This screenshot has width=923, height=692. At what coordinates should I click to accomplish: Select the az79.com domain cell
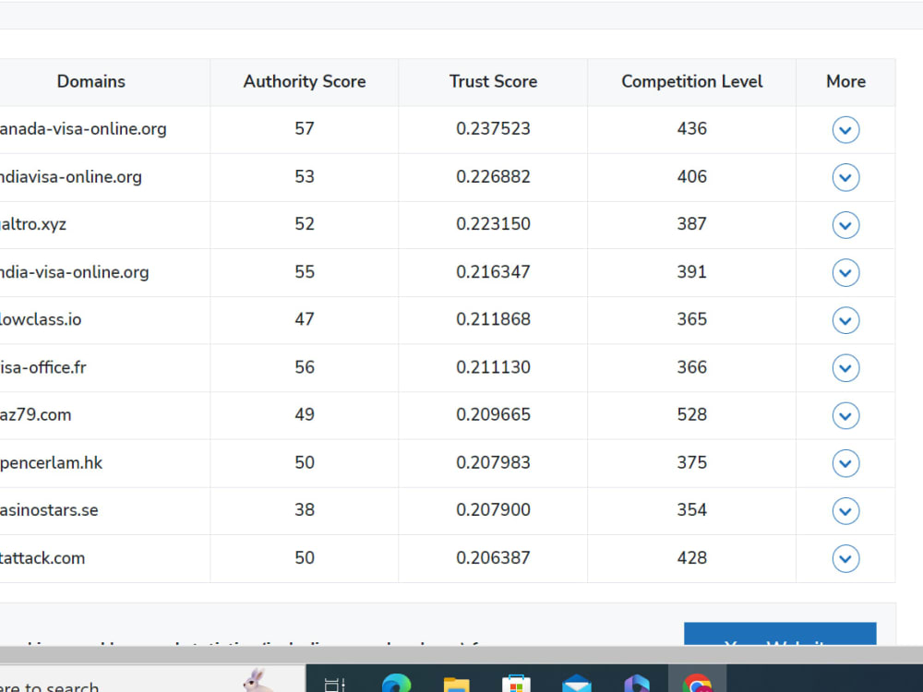105,415
